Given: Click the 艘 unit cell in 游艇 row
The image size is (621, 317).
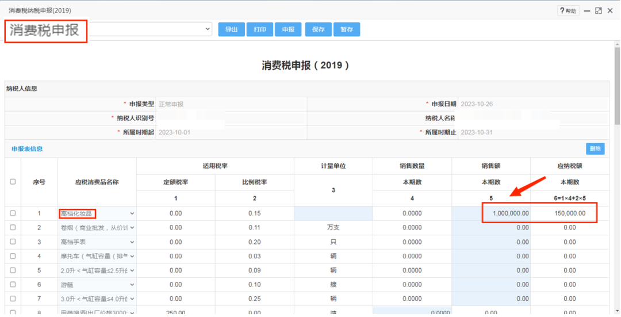Looking at the screenshot, I should pos(333,285).
